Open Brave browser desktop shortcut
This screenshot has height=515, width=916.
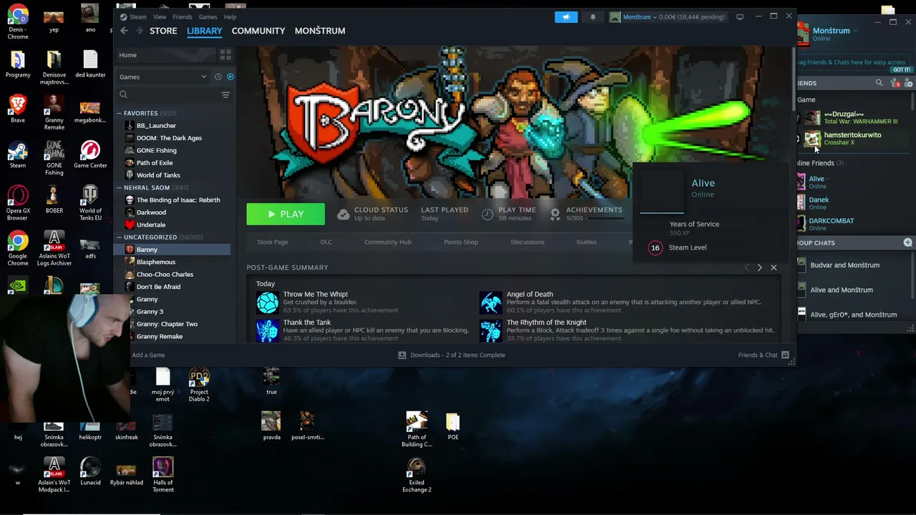(18, 109)
